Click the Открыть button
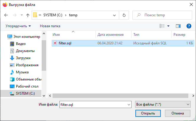 [148, 113]
